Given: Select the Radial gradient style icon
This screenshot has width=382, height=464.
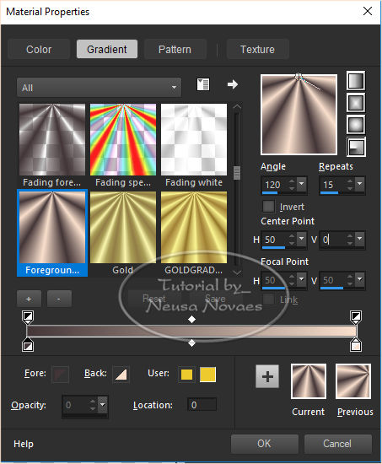Looking at the screenshot, I should (356, 147).
